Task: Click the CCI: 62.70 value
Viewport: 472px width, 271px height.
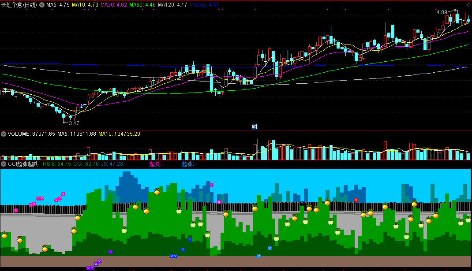Action: click(x=86, y=164)
